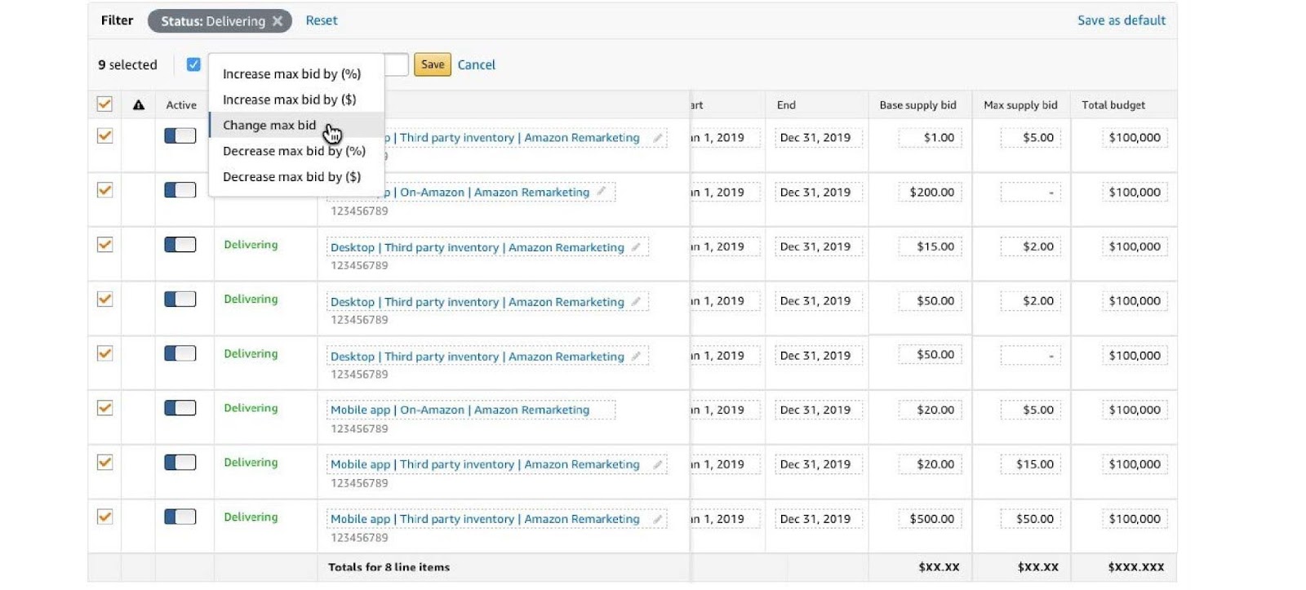Screen dimensions: 1306x590
Task: Uncheck the $500.00 base bid row checkbox
Action: click(104, 517)
